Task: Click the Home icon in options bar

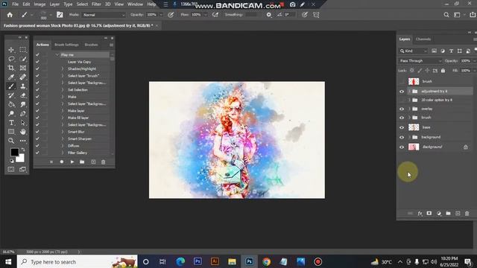Action: [10, 15]
